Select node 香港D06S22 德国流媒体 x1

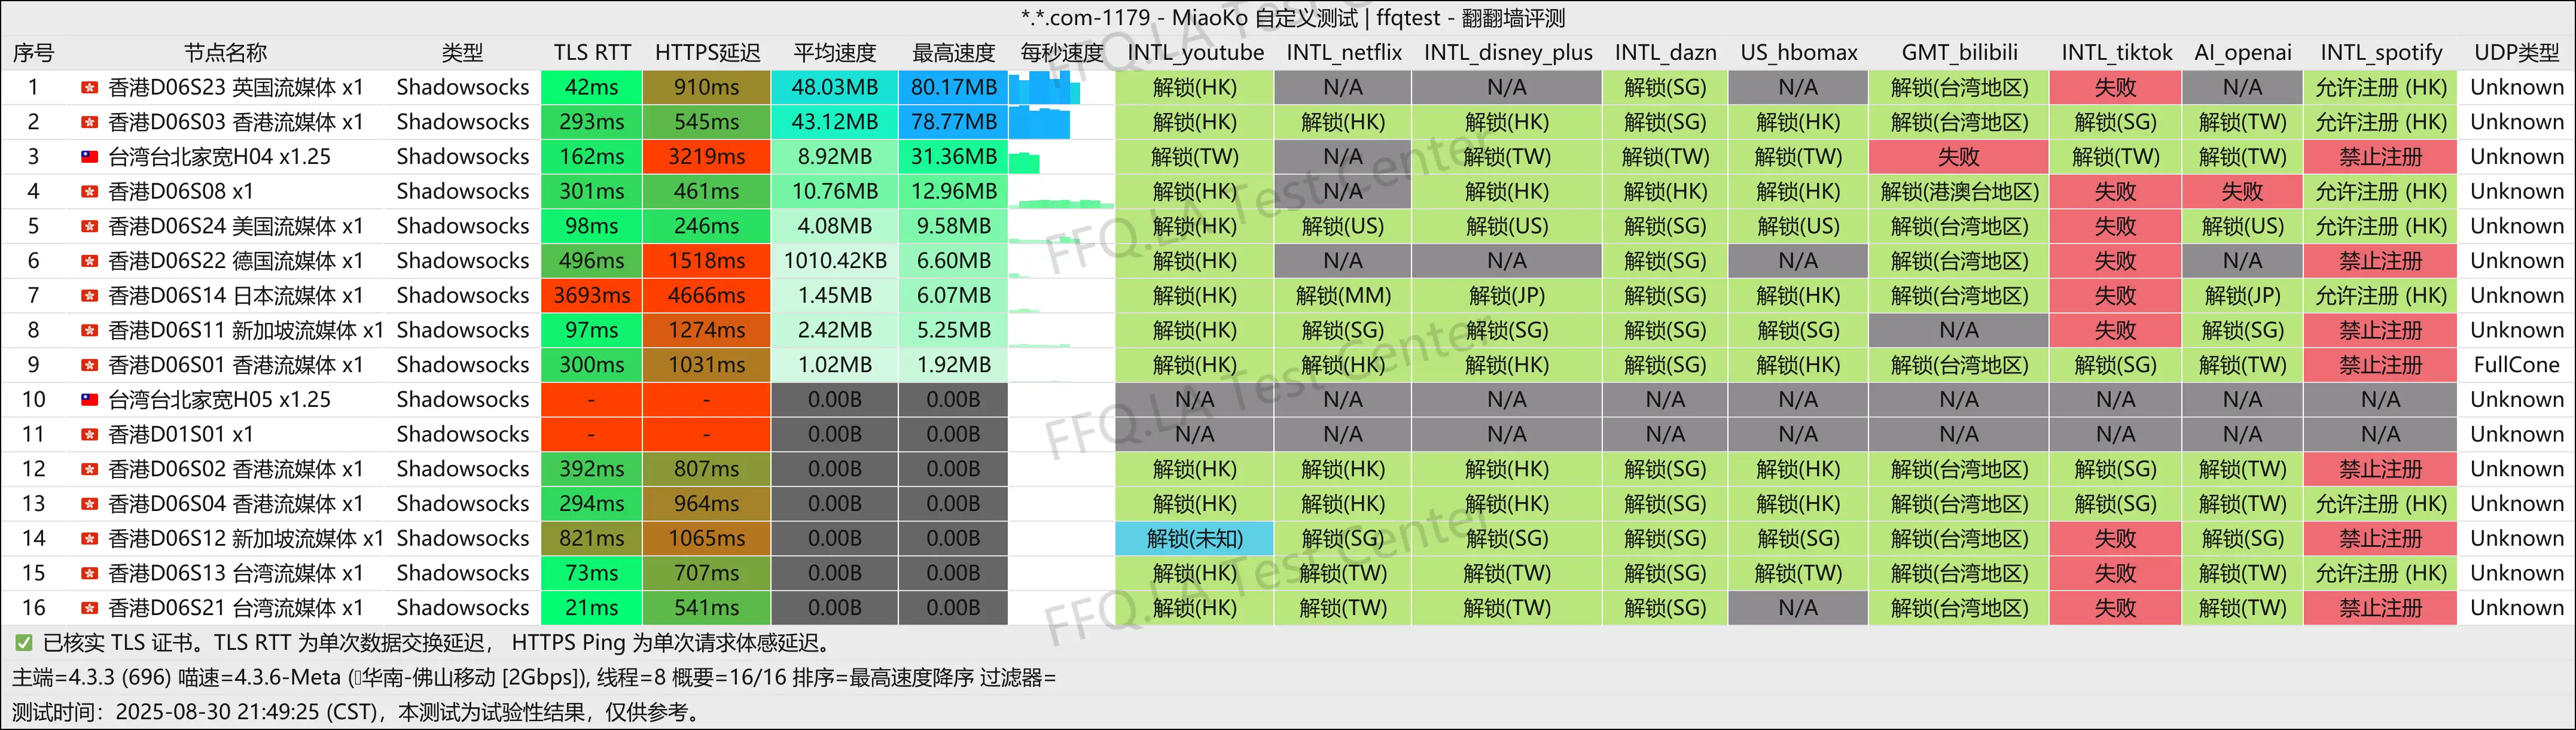[235, 261]
